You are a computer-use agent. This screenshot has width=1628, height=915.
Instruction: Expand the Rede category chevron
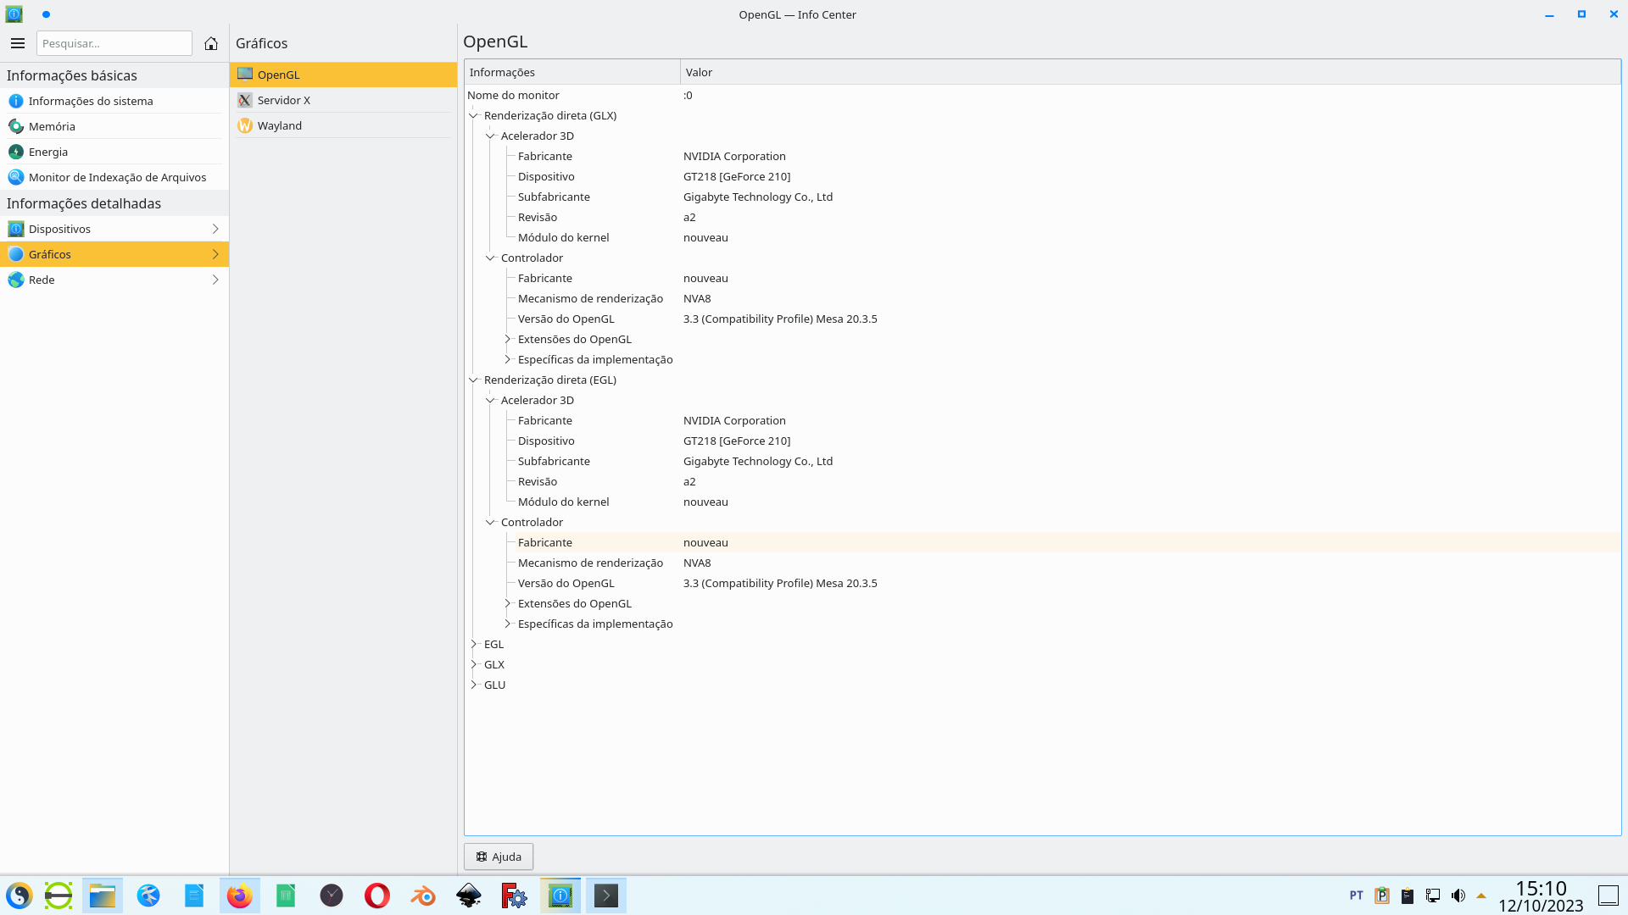[x=215, y=280]
